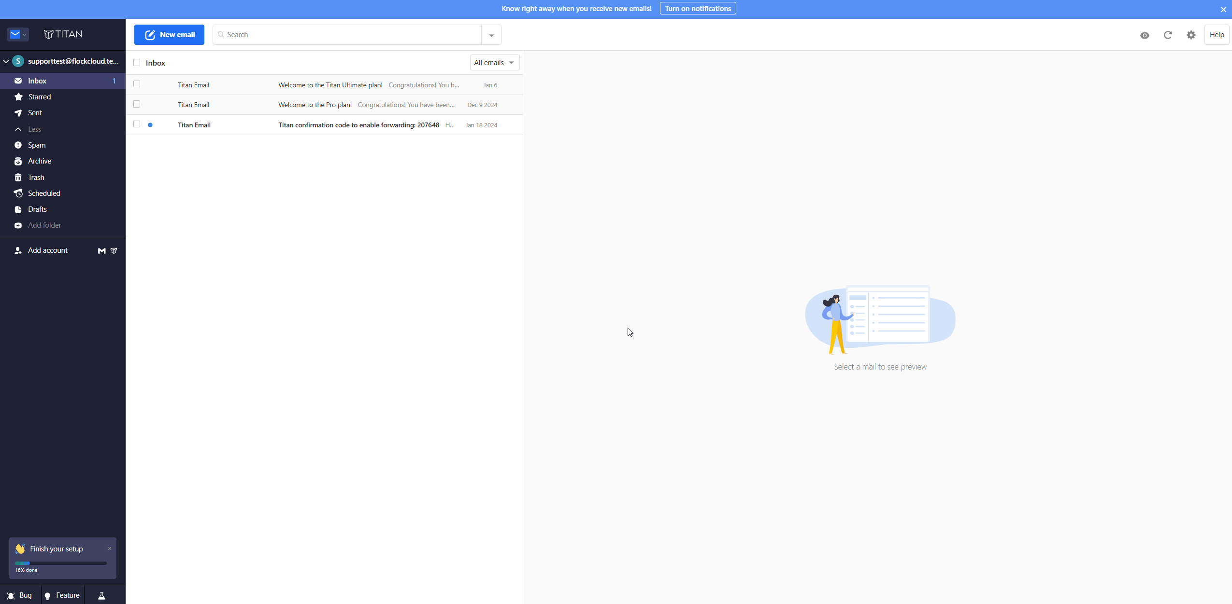Open the Archive folder icon
The width and height of the screenshot is (1232, 604).
click(x=18, y=161)
